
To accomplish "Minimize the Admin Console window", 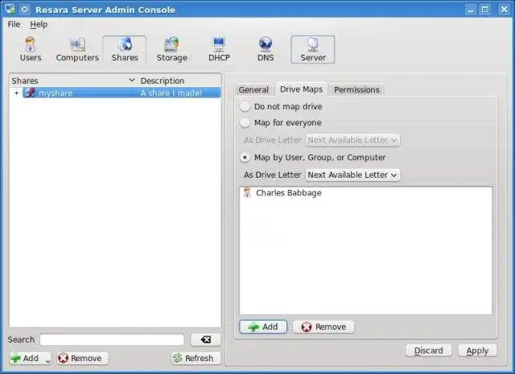I will tap(471, 9).
